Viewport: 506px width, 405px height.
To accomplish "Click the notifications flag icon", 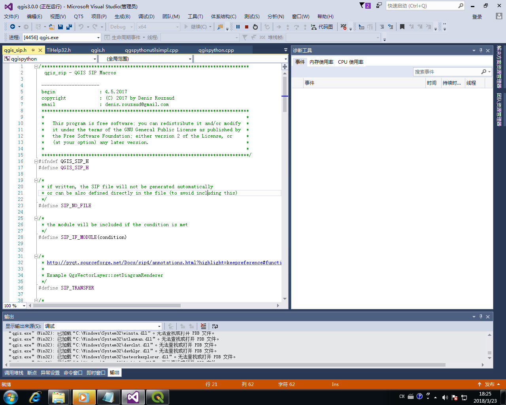I will (x=363, y=6).
